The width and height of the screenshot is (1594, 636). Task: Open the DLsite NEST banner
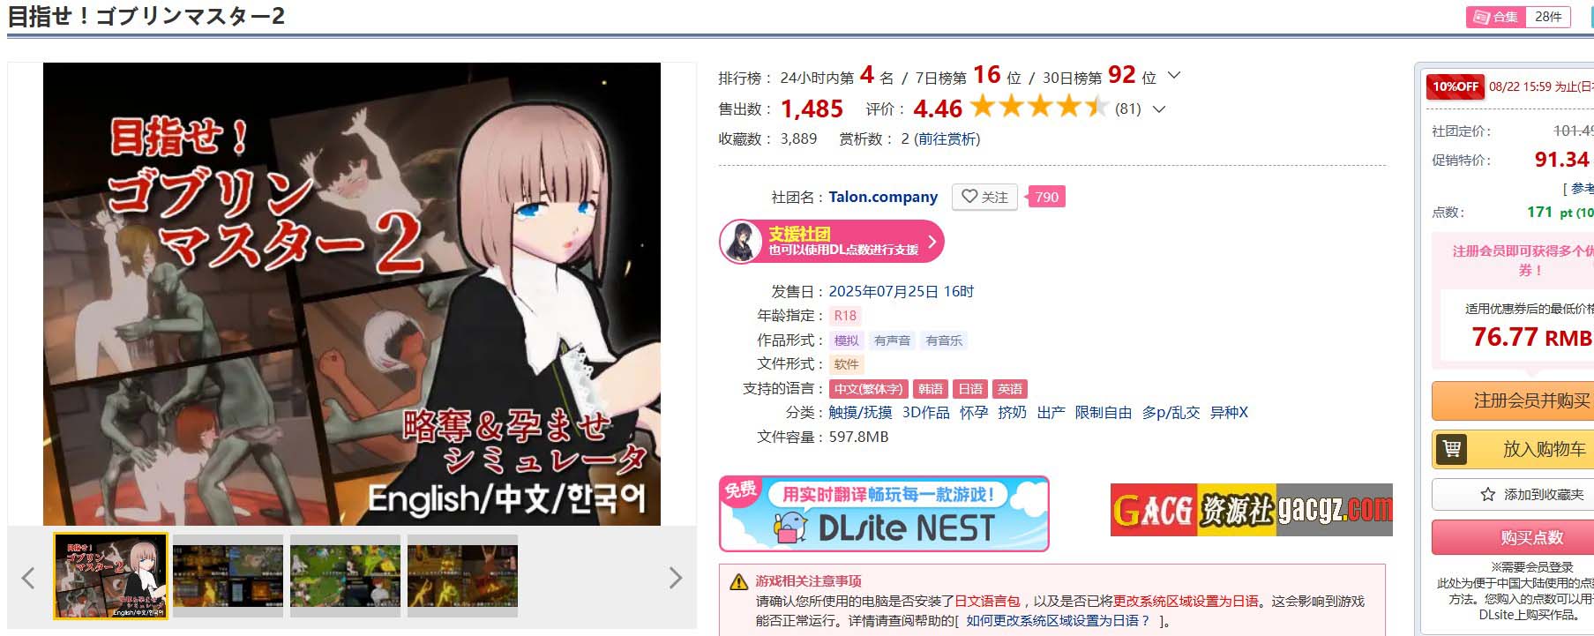coord(884,514)
